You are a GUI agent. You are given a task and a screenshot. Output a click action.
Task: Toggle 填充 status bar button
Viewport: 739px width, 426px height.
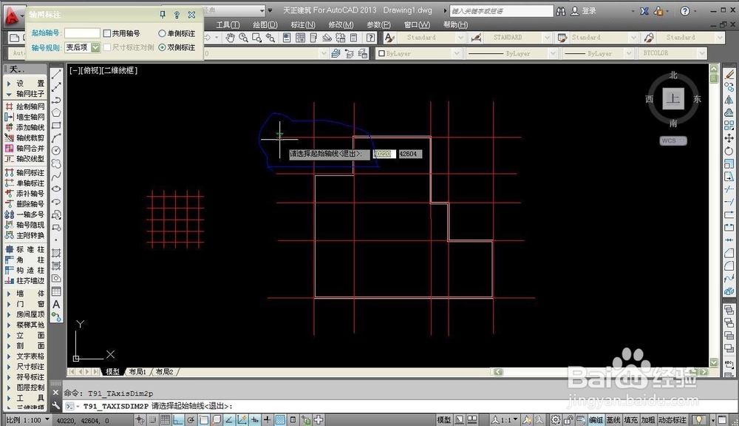pos(630,419)
